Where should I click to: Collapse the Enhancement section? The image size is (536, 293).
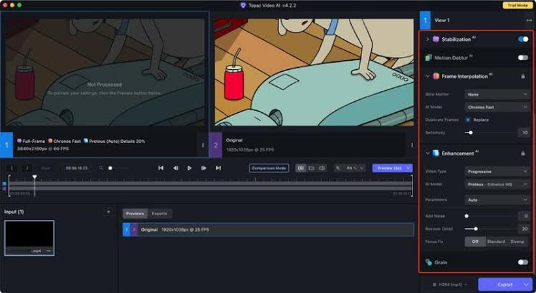[427, 153]
